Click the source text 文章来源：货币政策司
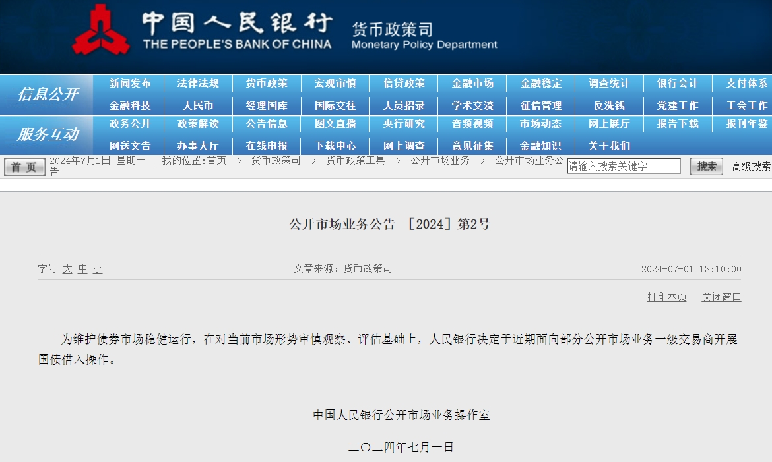 click(343, 269)
